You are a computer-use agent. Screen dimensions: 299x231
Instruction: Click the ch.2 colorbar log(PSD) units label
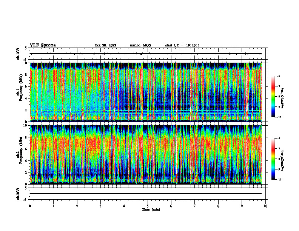point(283,160)
